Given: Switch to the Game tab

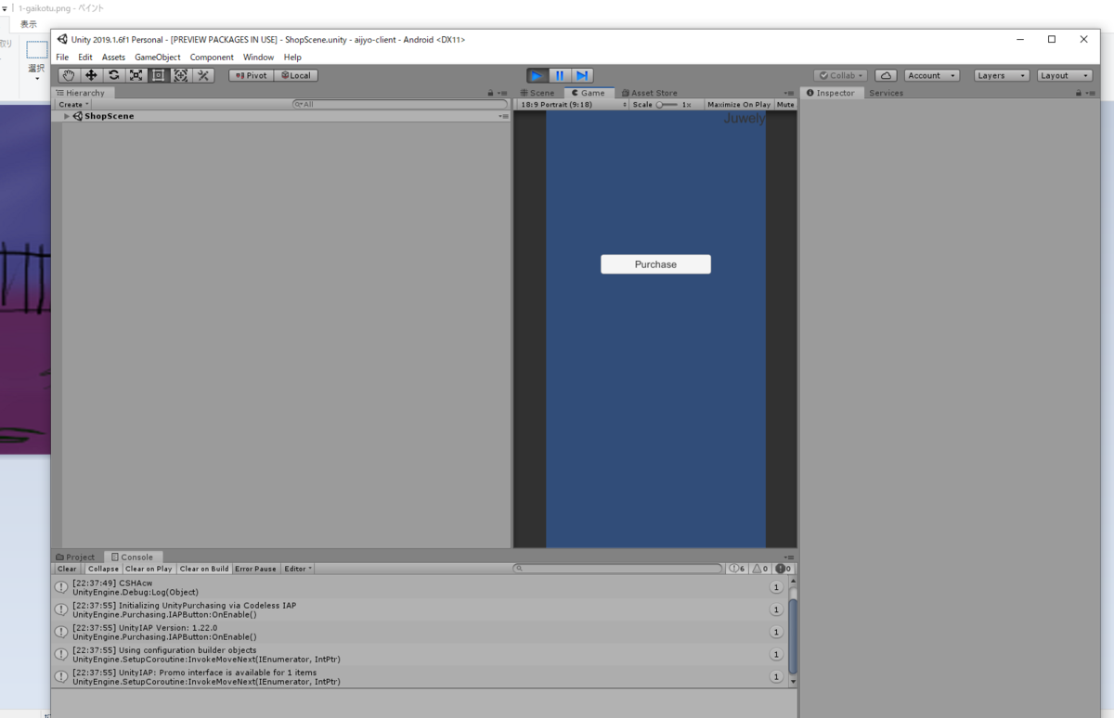Looking at the screenshot, I should pyautogui.click(x=589, y=93).
